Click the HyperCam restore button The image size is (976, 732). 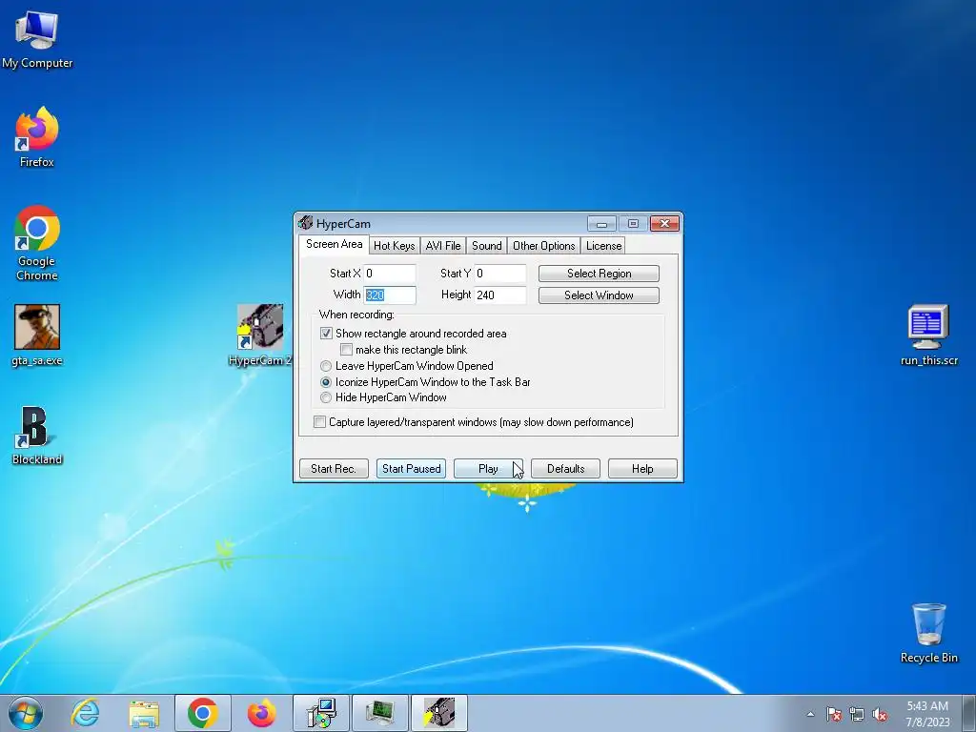tap(633, 223)
